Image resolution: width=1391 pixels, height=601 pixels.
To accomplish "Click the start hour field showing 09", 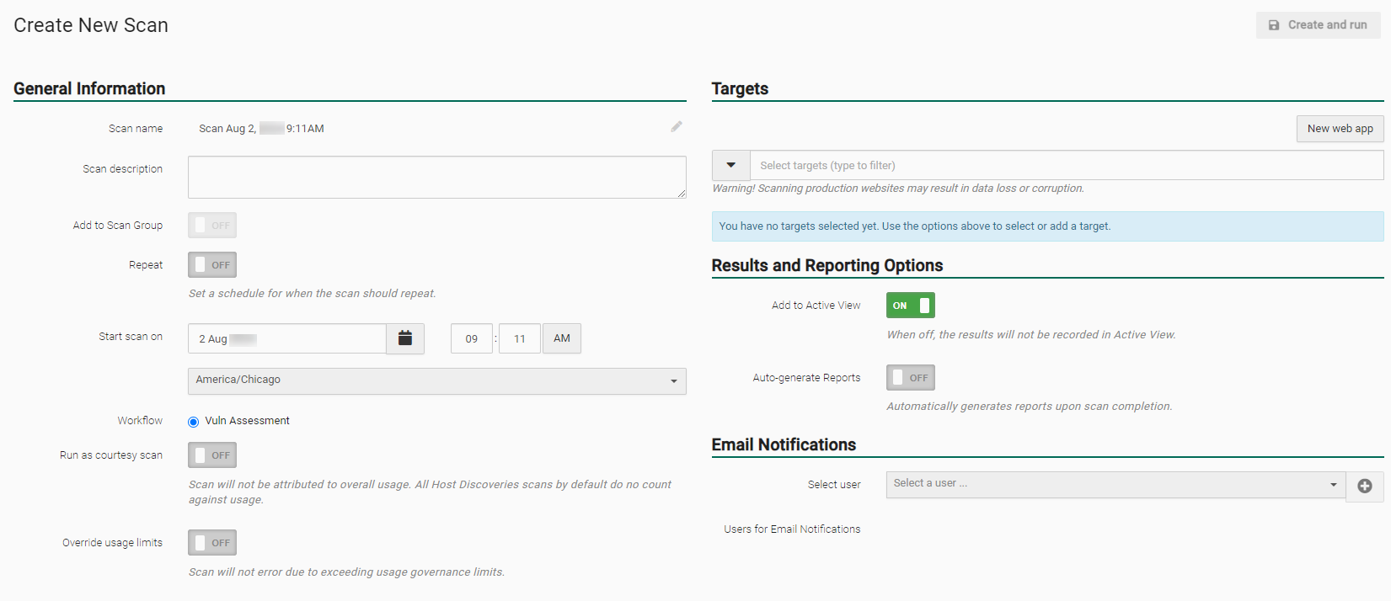I will click(472, 338).
